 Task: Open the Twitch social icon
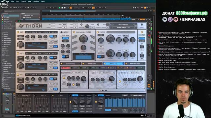click(x=170, y=19)
